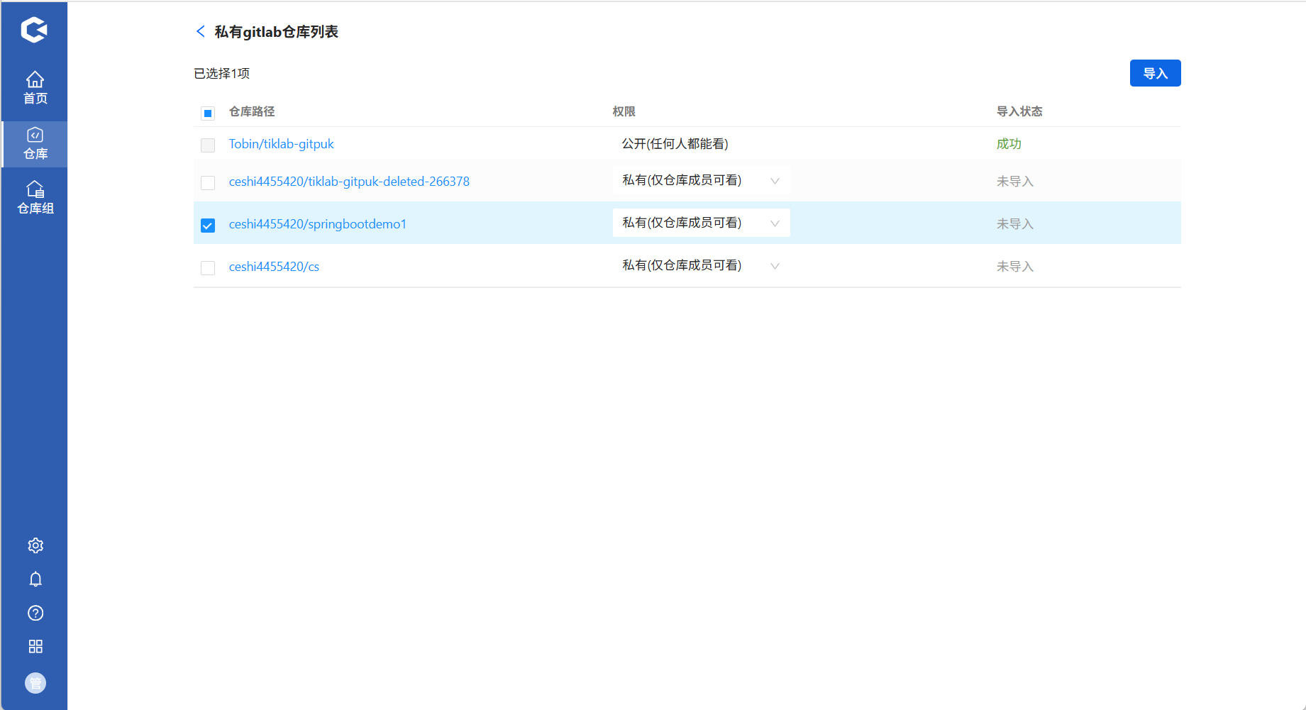The image size is (1306, 710).
Task: Click 公开(任何人都能看) permission text
Action: coord(675,144)
